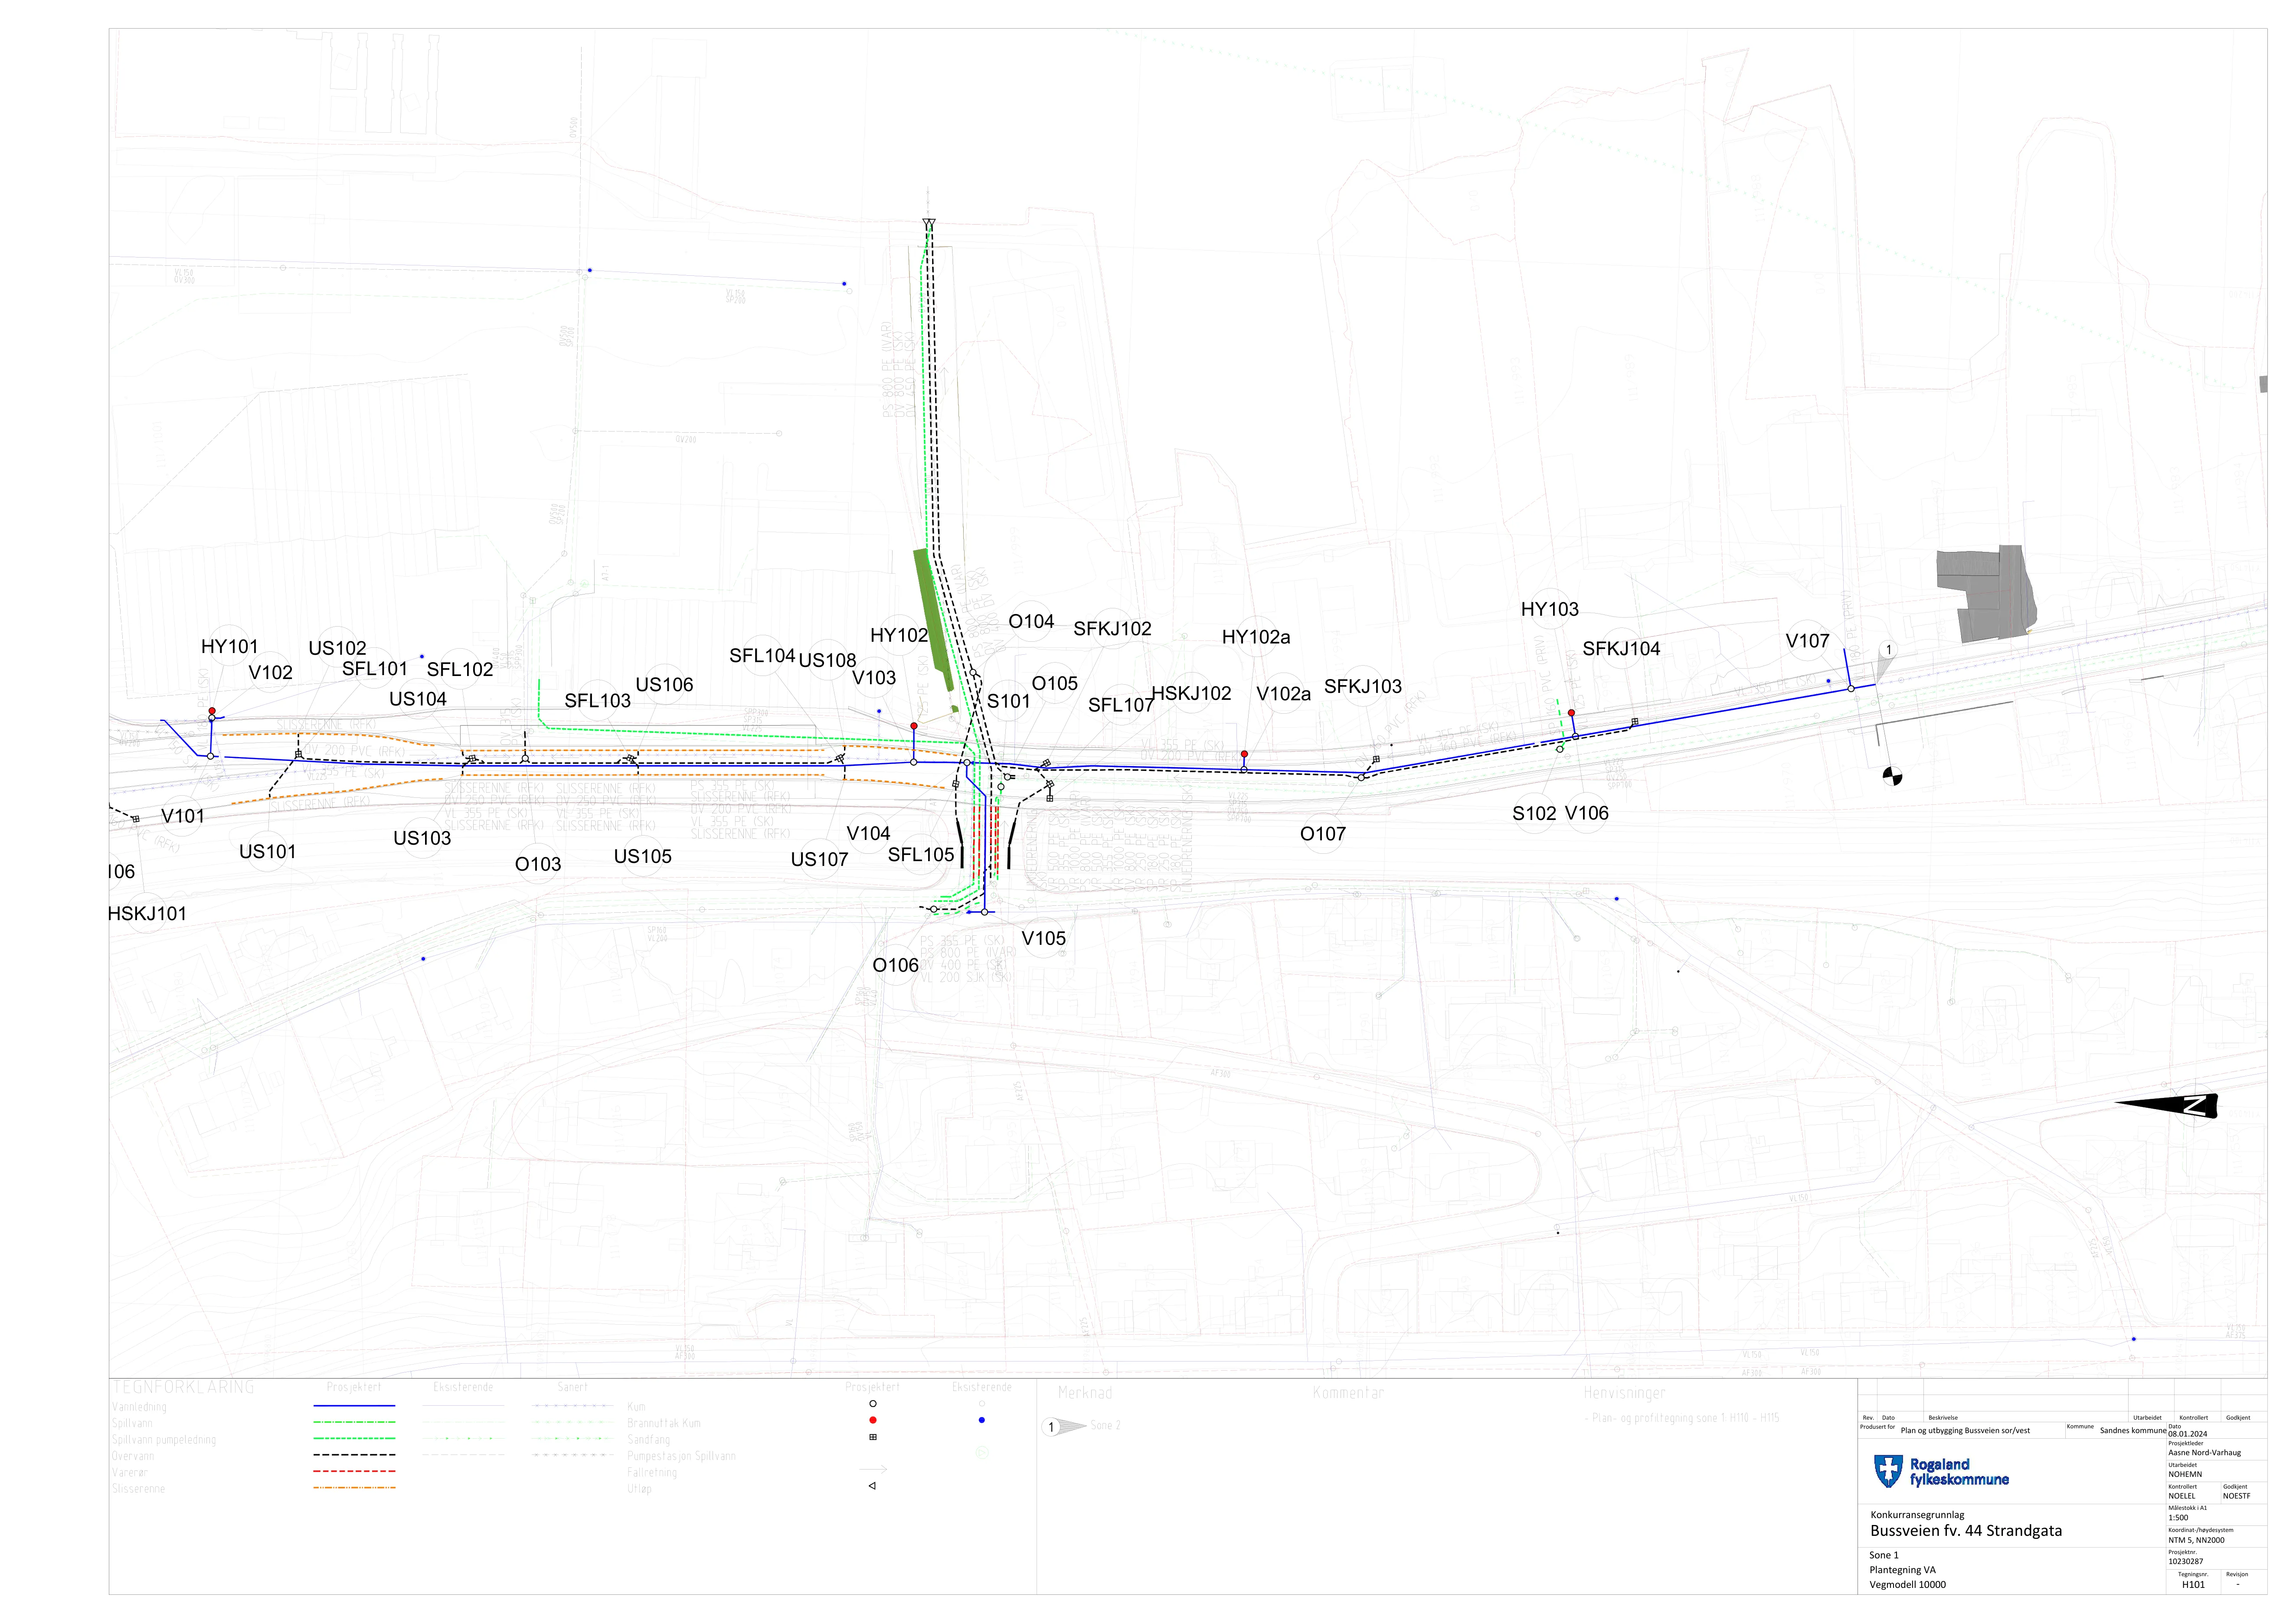Screen dimensions: 2296x1623
Task: Click the US104 map label
Action: pyautogui.click(x=418, y=699)
